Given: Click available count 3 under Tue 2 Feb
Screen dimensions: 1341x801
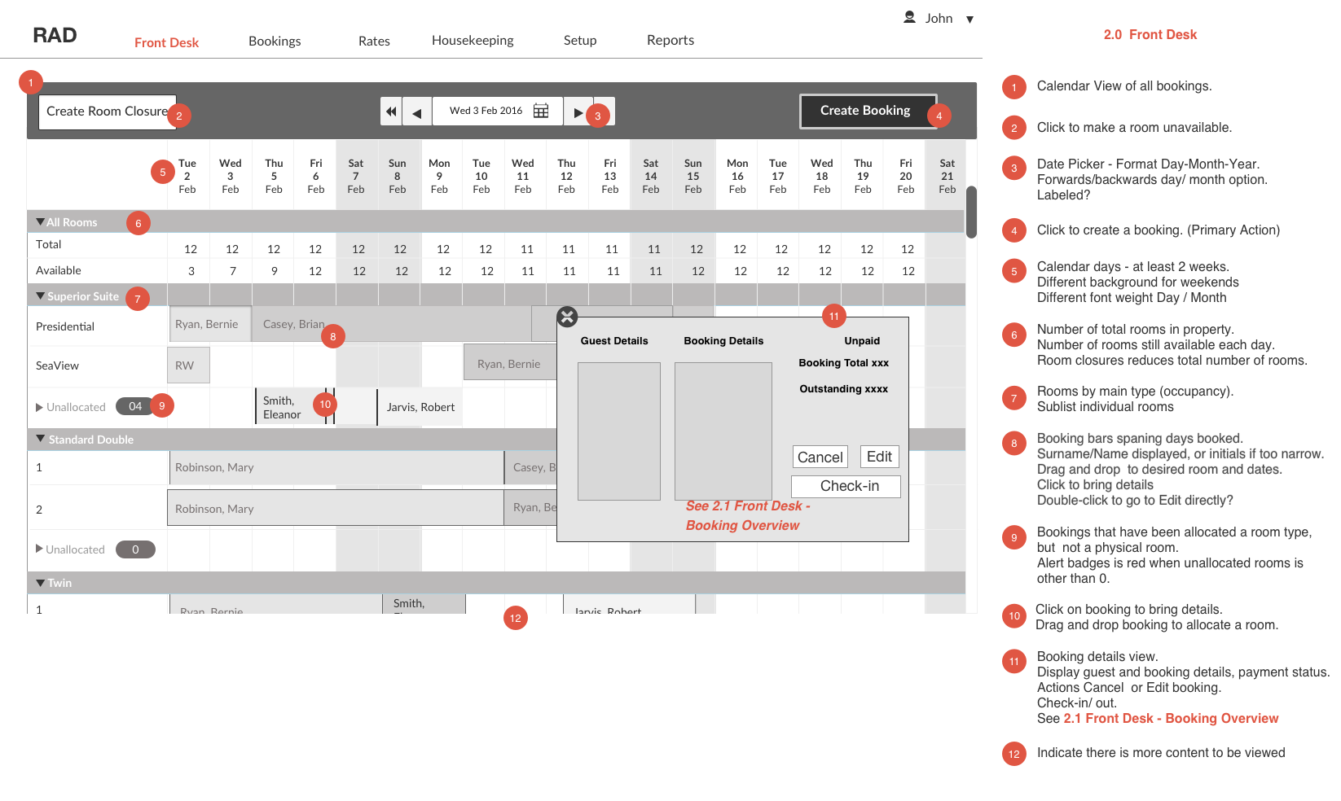Looking at the screenshot, I should pos(191,271).
